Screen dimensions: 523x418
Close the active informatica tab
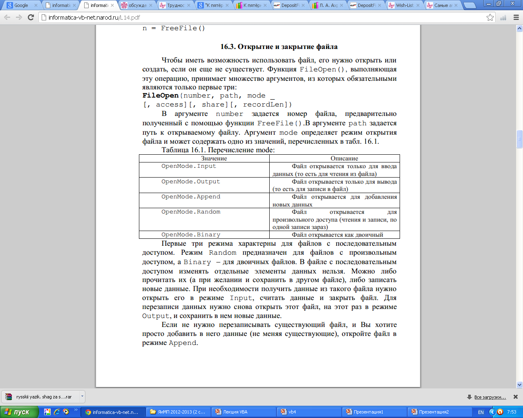[112, 5]
